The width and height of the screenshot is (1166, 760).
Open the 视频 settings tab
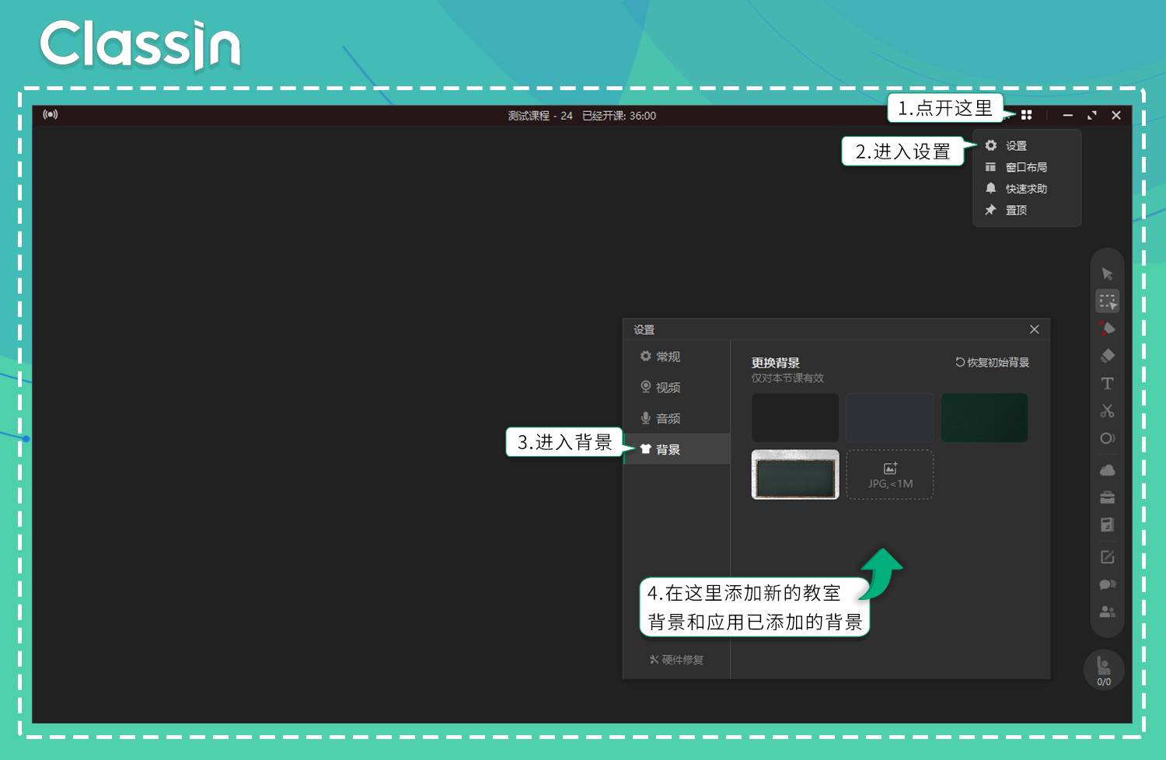pyautogui.click(x=676, y=387)
